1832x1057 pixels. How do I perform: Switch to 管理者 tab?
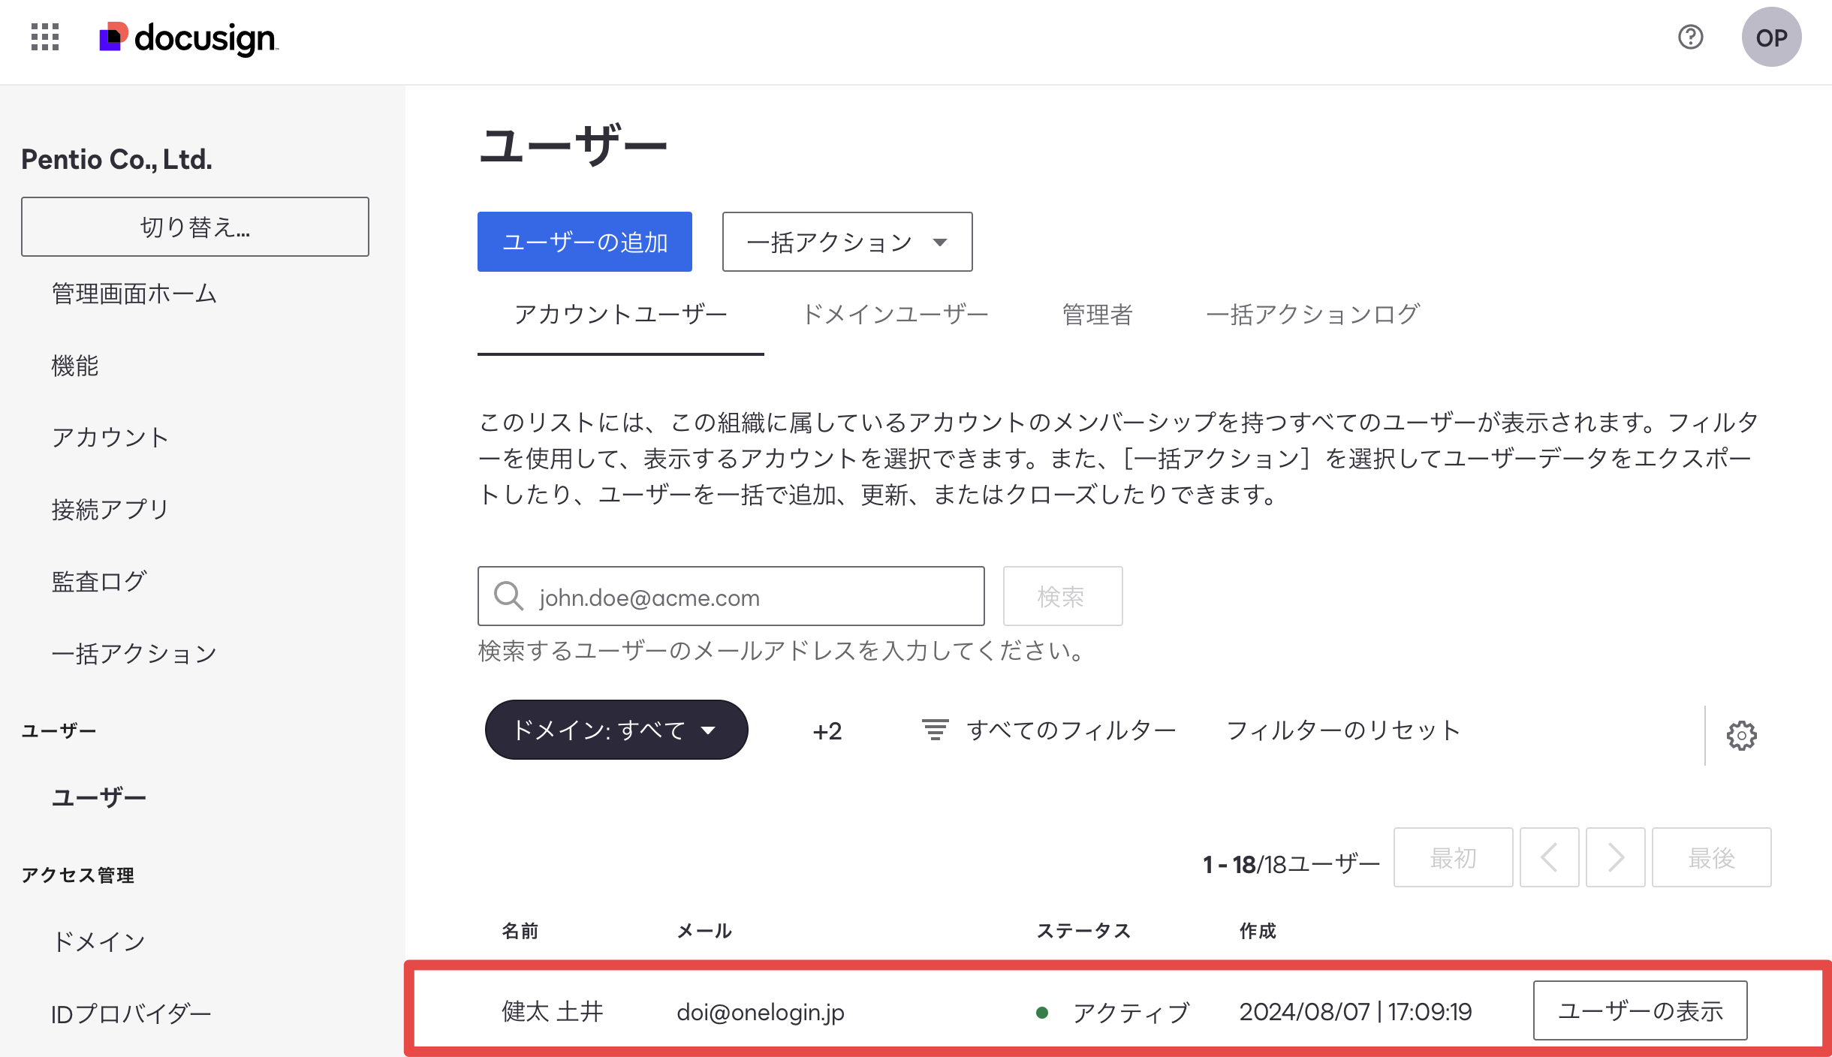pos(1097,315)
